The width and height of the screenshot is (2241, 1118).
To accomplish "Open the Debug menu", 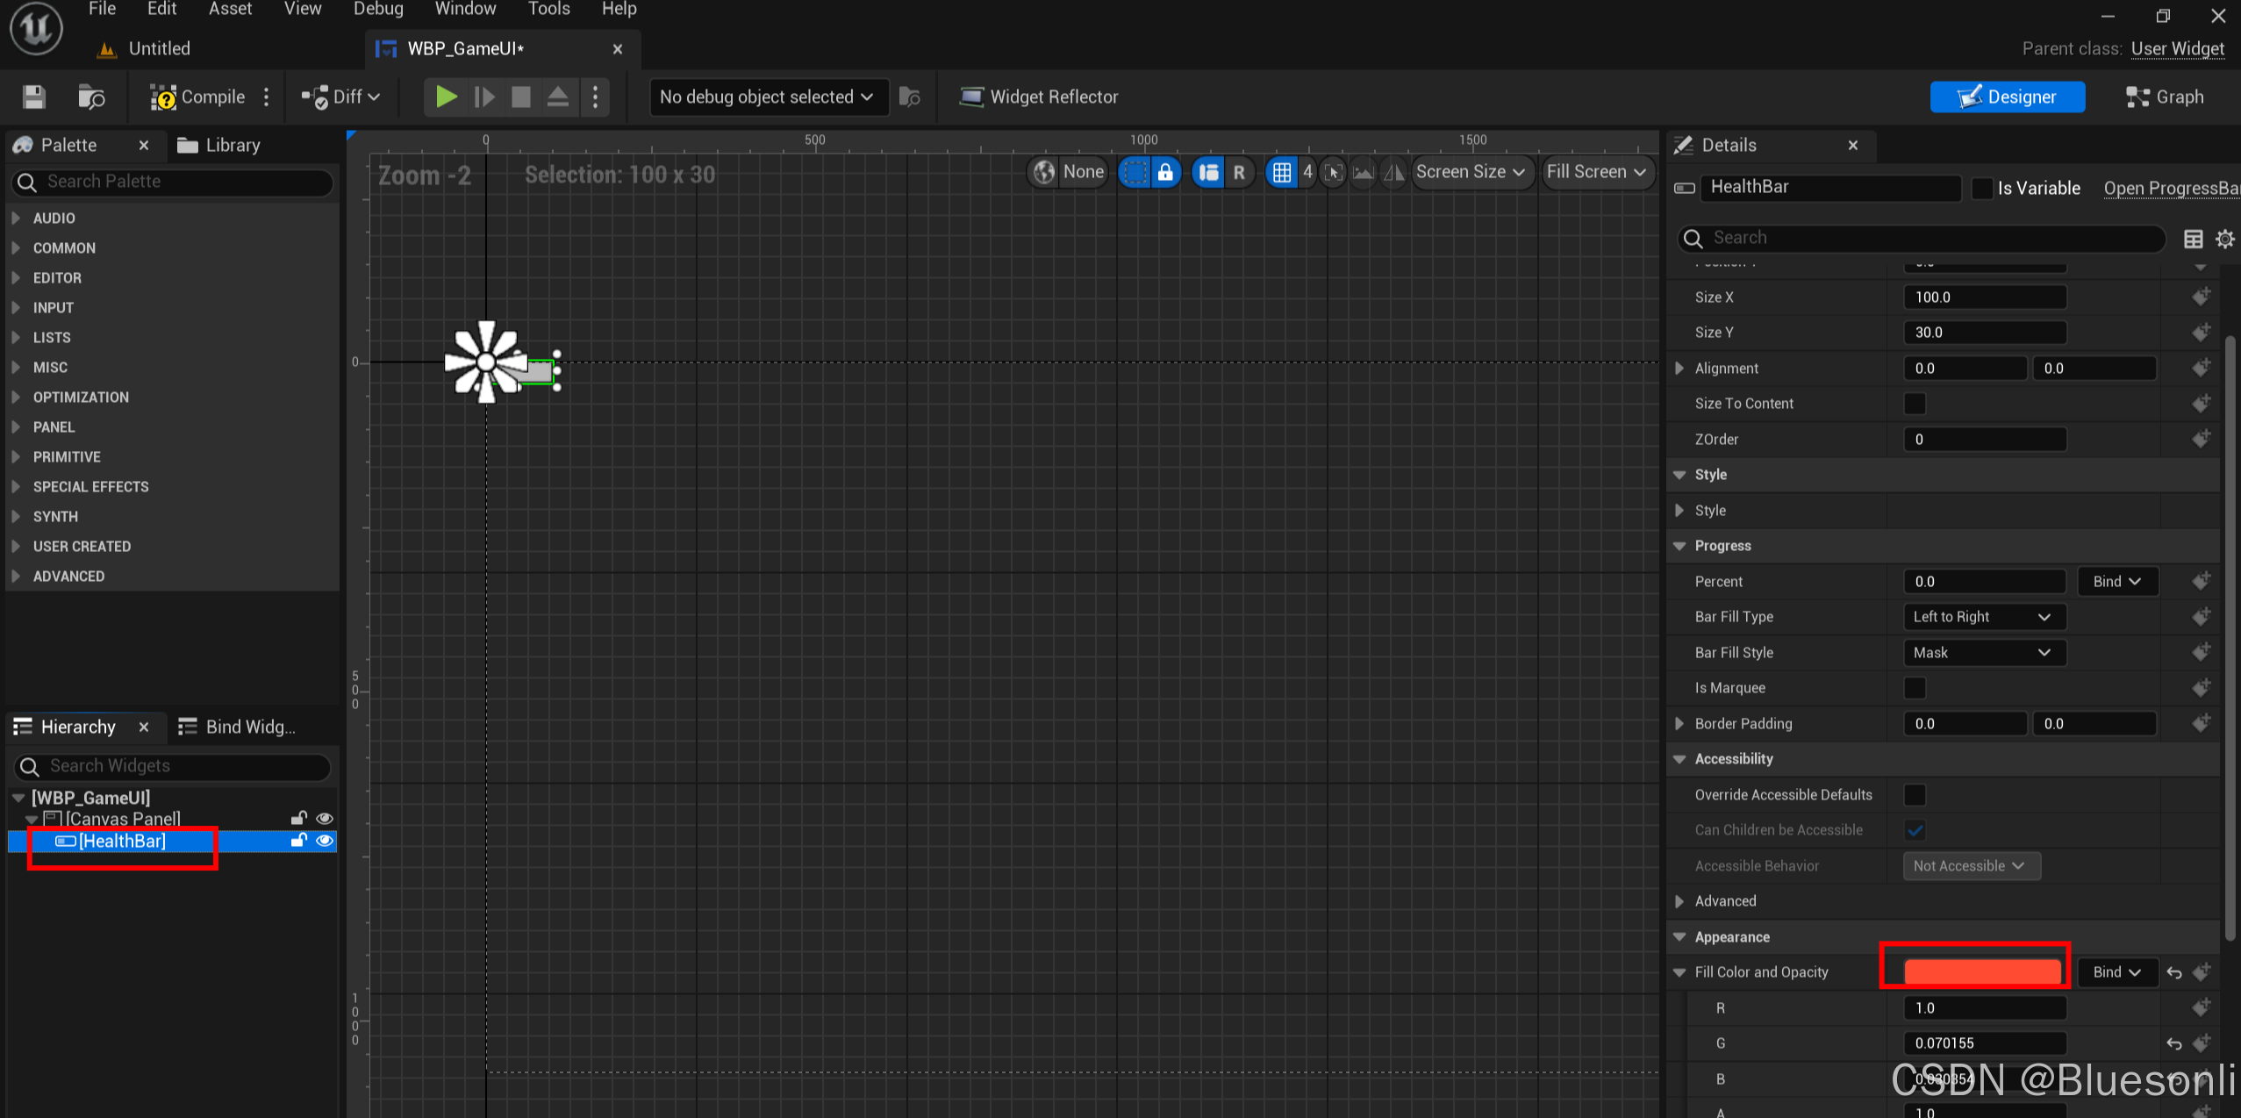I will [378, 9].
